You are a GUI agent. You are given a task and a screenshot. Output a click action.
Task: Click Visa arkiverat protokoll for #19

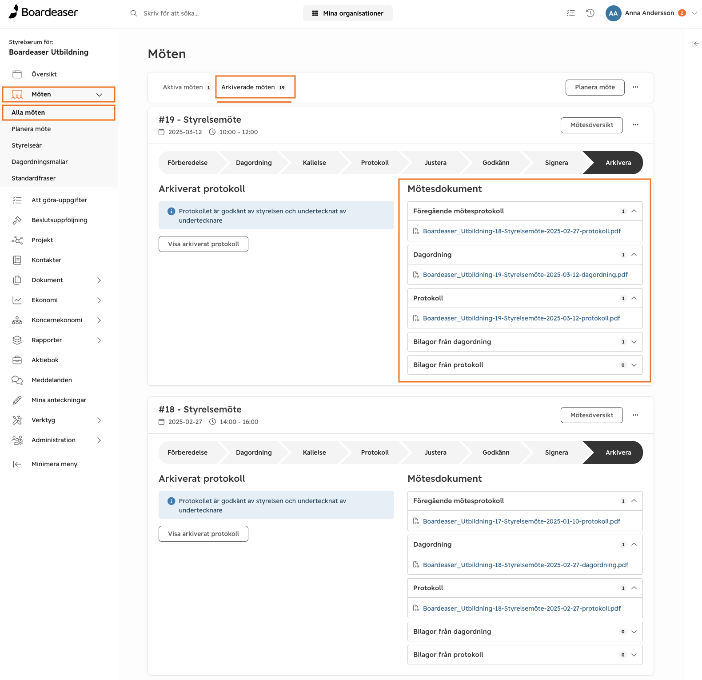coord(203,244)
